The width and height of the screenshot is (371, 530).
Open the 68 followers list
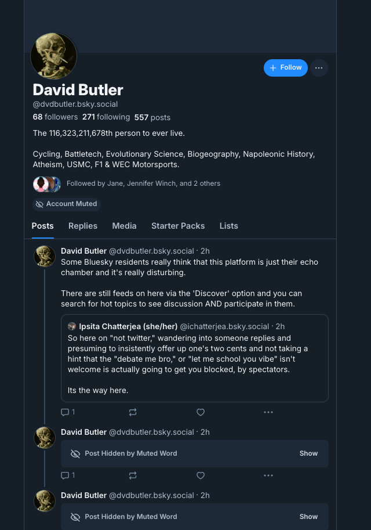point(55,117)
